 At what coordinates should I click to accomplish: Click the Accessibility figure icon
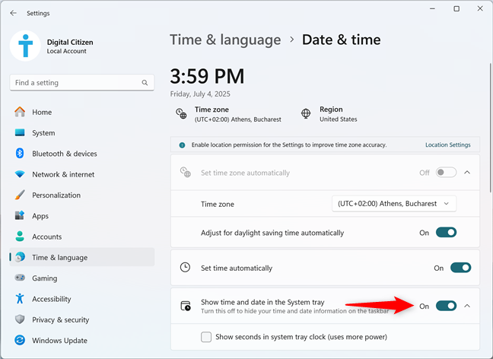(20, 299)
